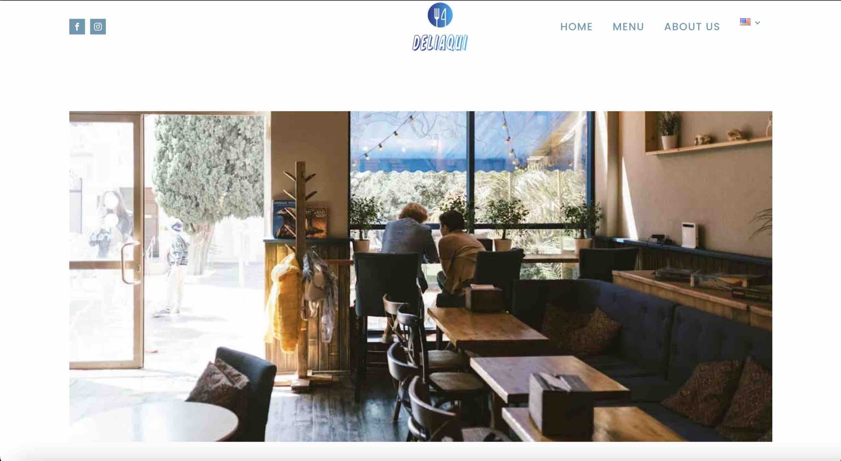
Task: Click the tree outside the entrance
Action: [x=209, y=184]
